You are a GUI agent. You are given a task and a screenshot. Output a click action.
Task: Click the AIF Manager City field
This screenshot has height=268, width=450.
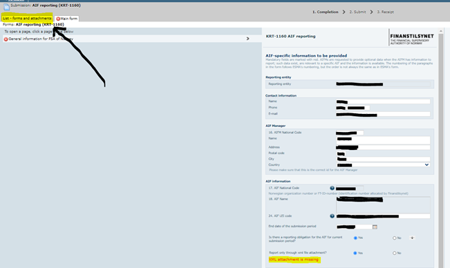pos(383,159)
